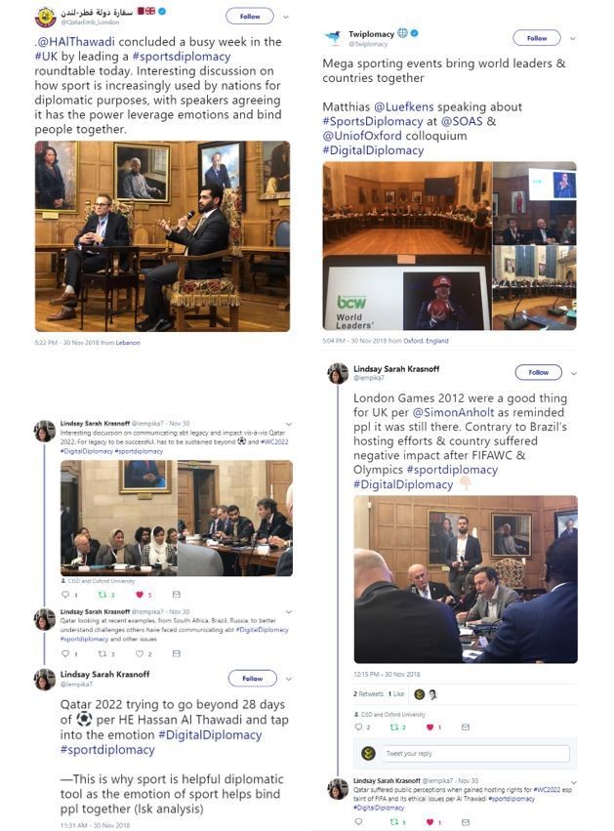
Task: Like the London Games 2012 tweet
Action: tap(430, 727)
